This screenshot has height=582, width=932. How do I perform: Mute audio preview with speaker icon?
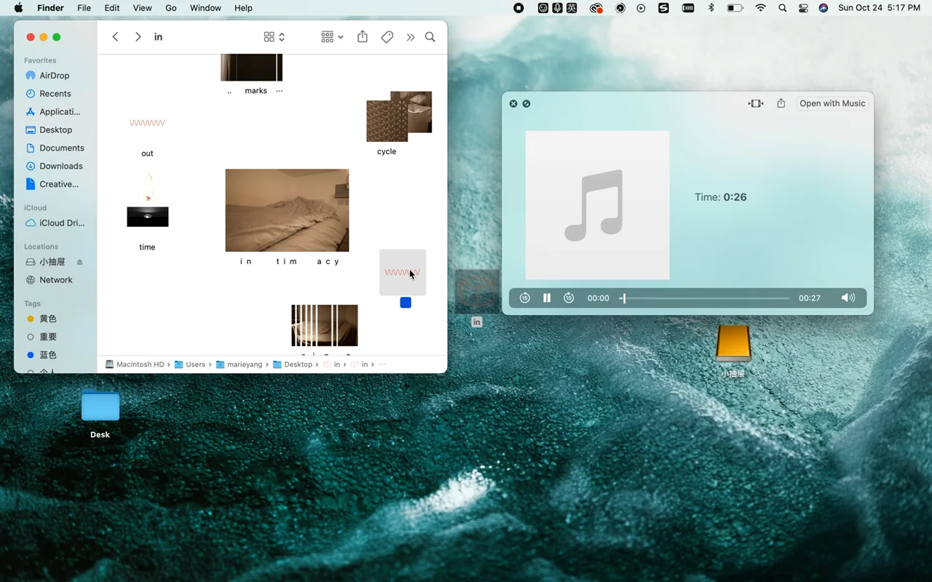(848, 298)
